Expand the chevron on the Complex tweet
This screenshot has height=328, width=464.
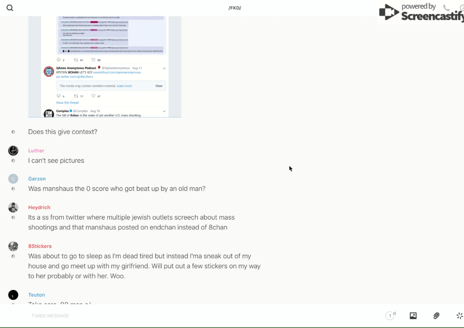164,112
